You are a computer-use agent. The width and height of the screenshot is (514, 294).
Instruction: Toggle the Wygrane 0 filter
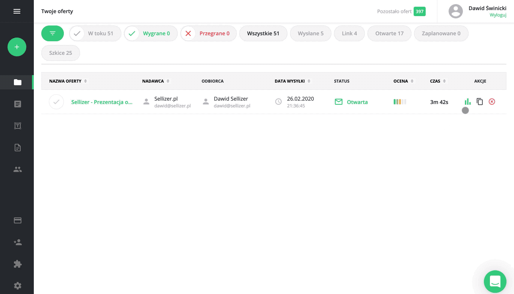tap(151, 33)
